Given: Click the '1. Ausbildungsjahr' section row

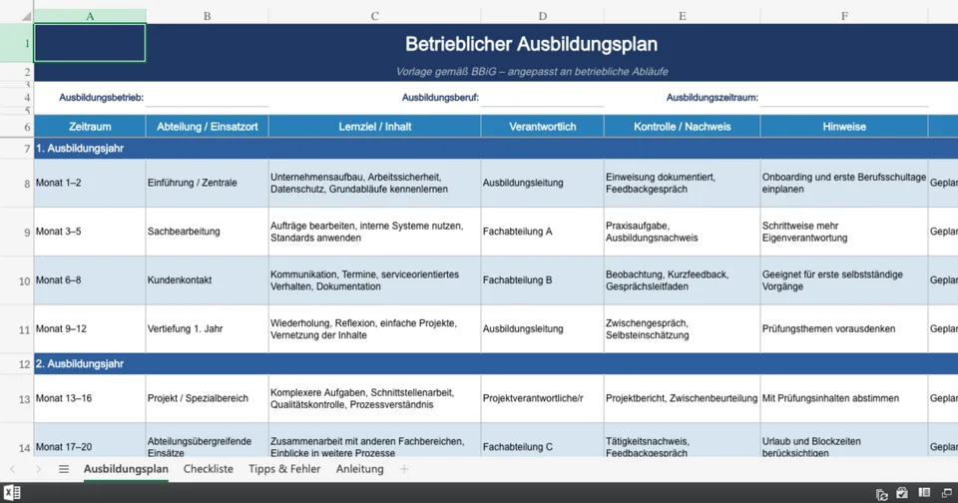Looking at the screenshot, I should [496, 149].
